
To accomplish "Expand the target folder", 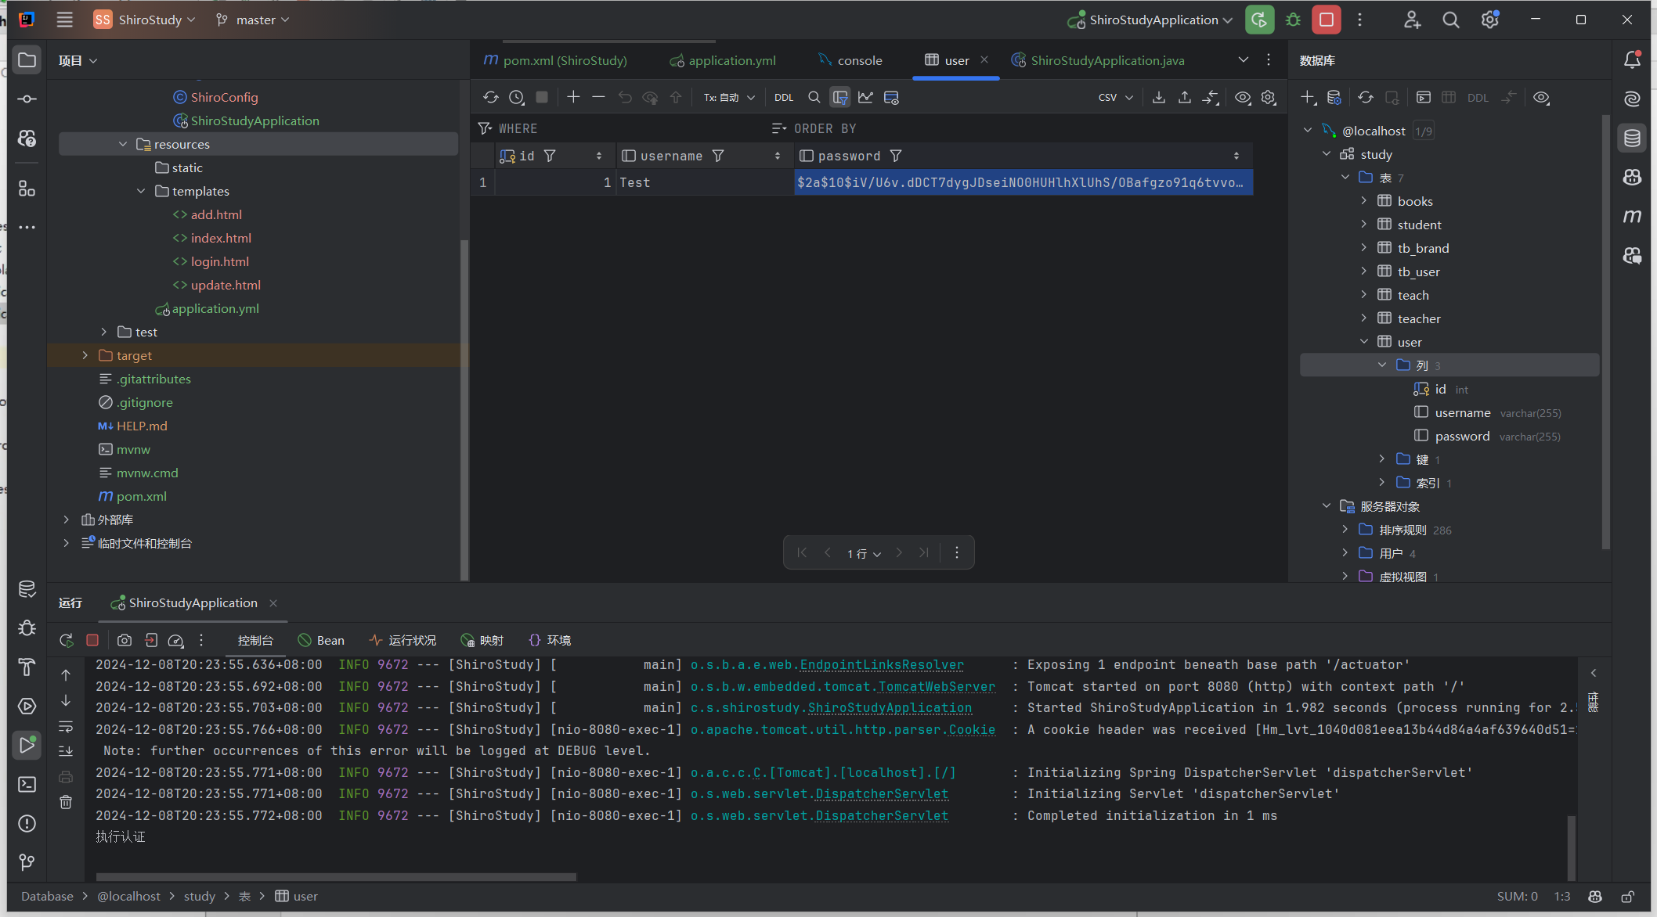I will 85,355.
